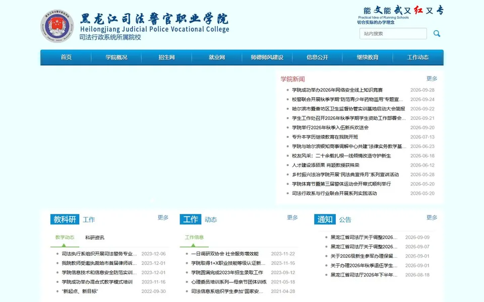The width and height of the screenshot is (484, 302).
Task: Open 信息公开 navigation item
Action: coord(317,57)
